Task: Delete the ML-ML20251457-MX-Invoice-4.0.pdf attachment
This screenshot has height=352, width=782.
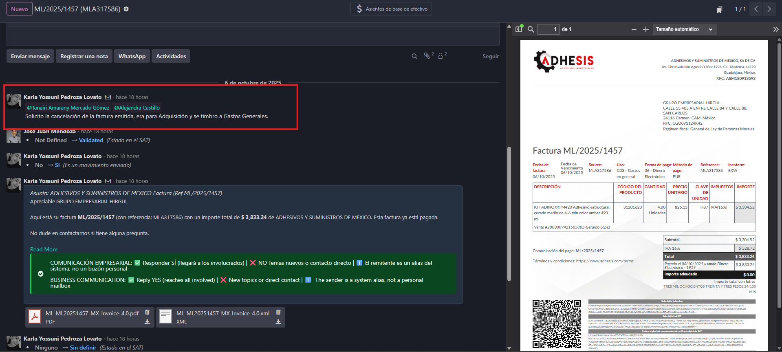Action: [148, 312]
